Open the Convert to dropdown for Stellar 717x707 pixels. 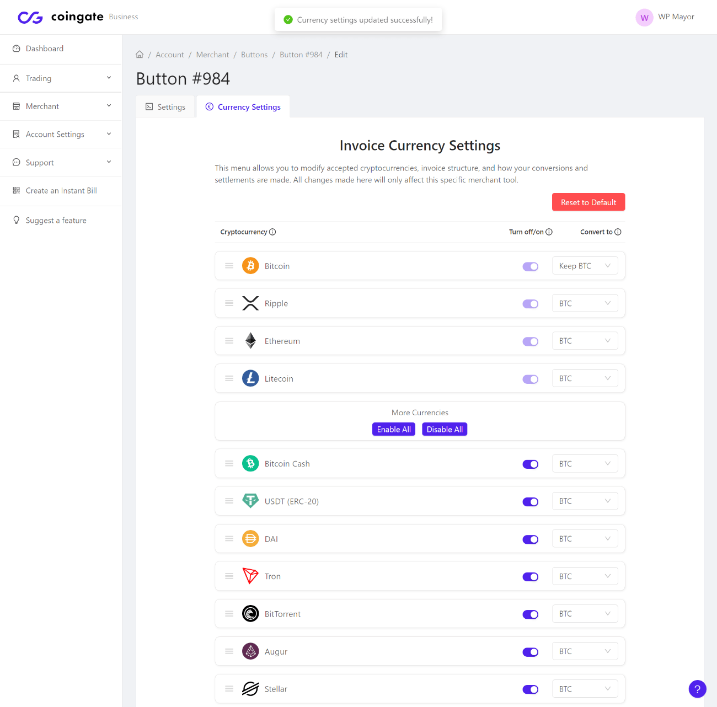[x=585, y=688]
